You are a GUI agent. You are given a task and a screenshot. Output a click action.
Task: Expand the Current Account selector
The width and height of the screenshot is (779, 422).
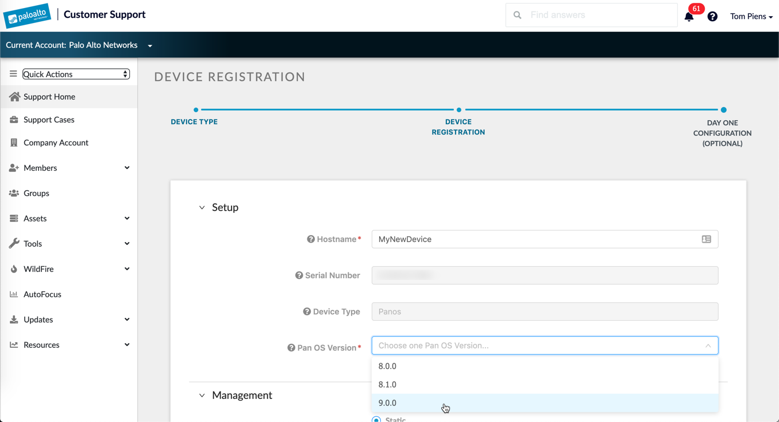(x=149, y=45)
